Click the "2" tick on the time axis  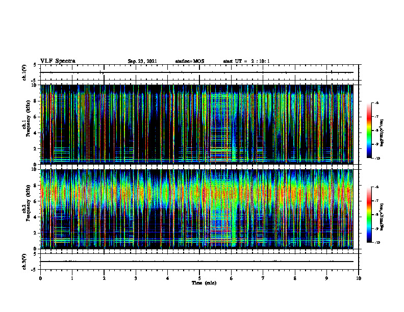(104, 278)
